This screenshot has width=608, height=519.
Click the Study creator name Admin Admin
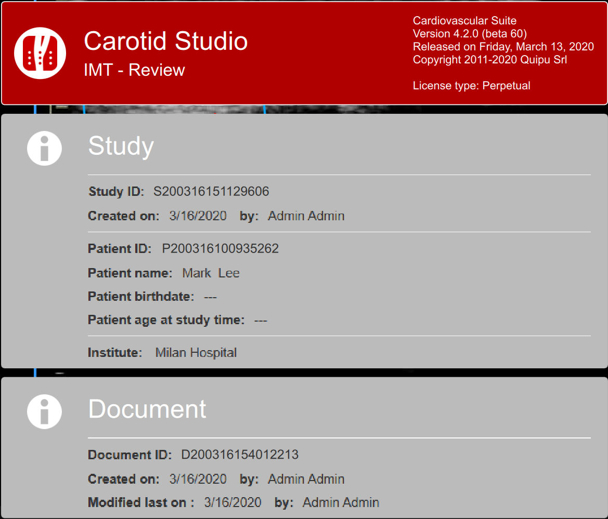(306, 216)
